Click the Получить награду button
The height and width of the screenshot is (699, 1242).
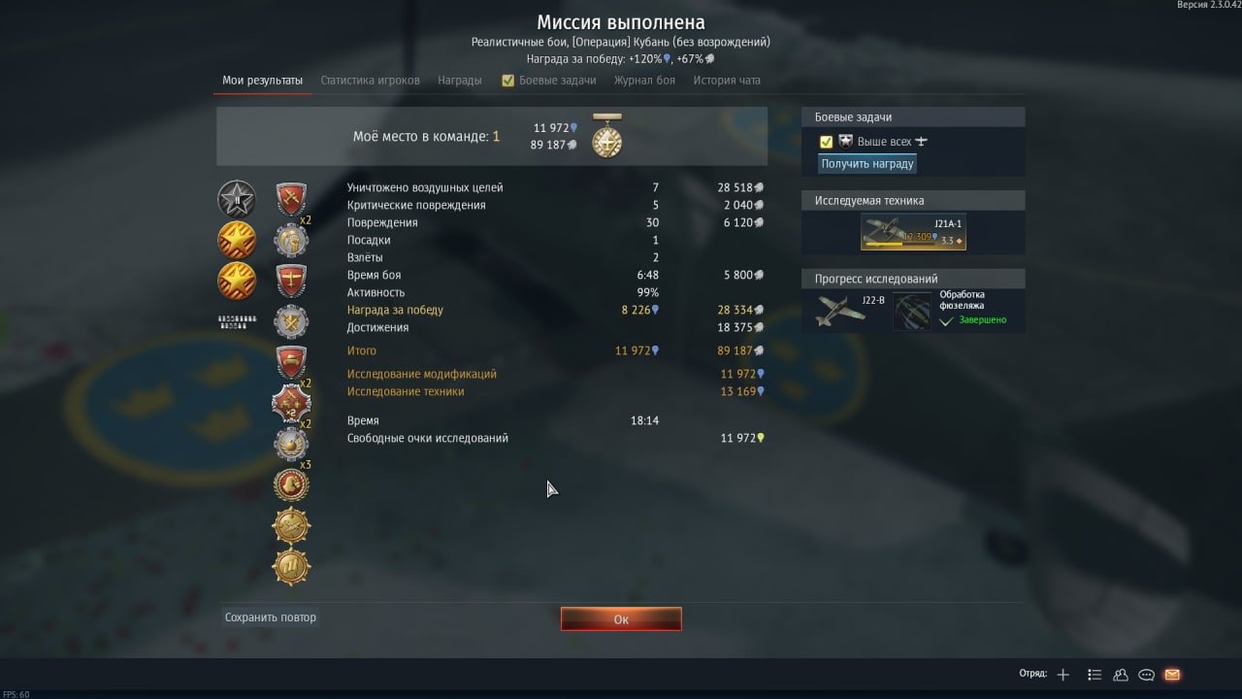[x=867, y=164]
